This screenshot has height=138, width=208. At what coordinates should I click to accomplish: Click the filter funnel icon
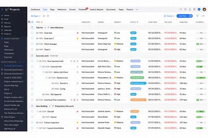197,16
